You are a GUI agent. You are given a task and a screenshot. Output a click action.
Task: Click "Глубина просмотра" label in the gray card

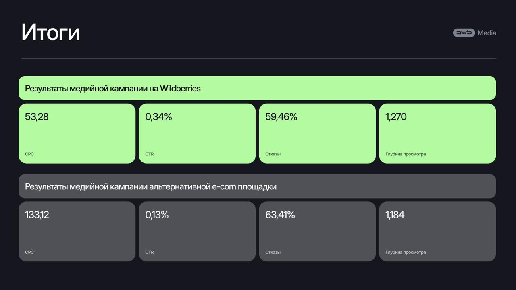406,253
